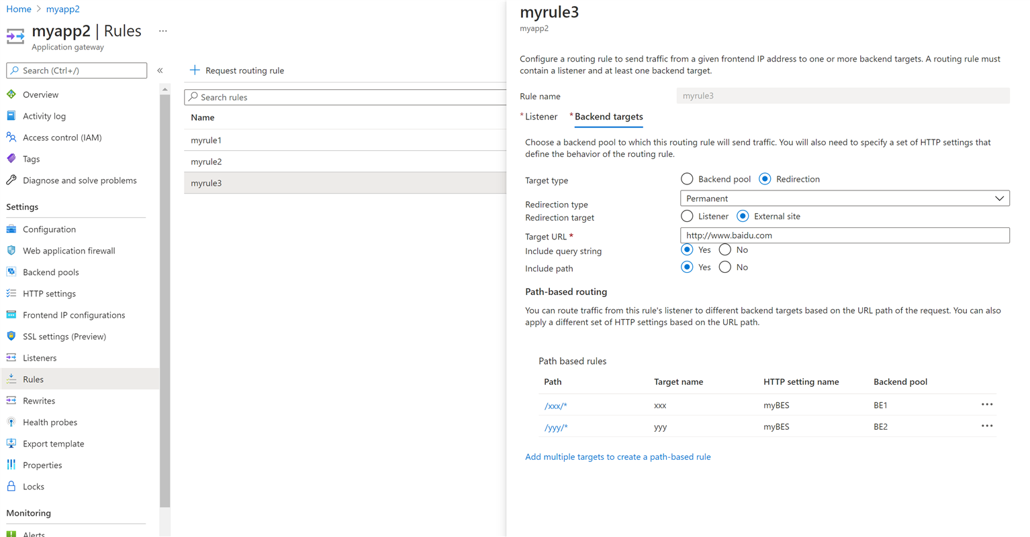Click the Locks padlock icon
1030x537 pixels.
(x=11, y=487)
